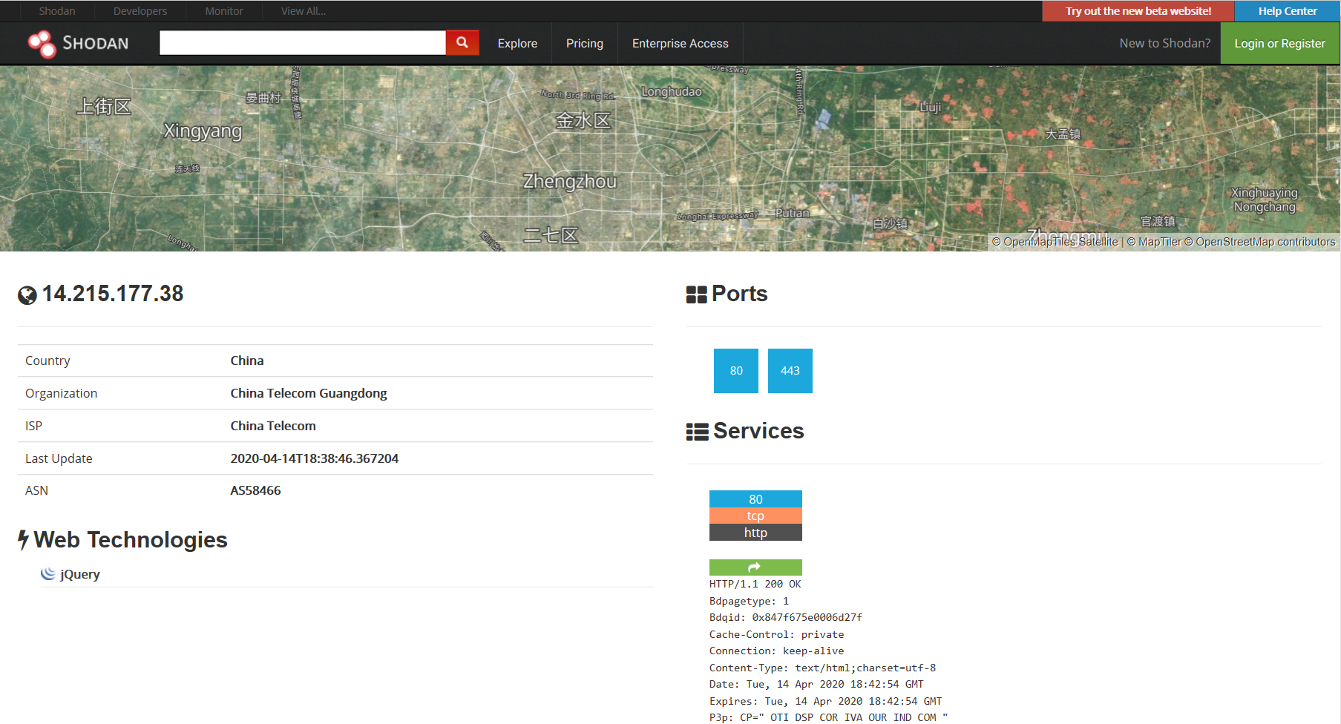
Task: Go to the Pricing page
Action: tap(584, 44)
